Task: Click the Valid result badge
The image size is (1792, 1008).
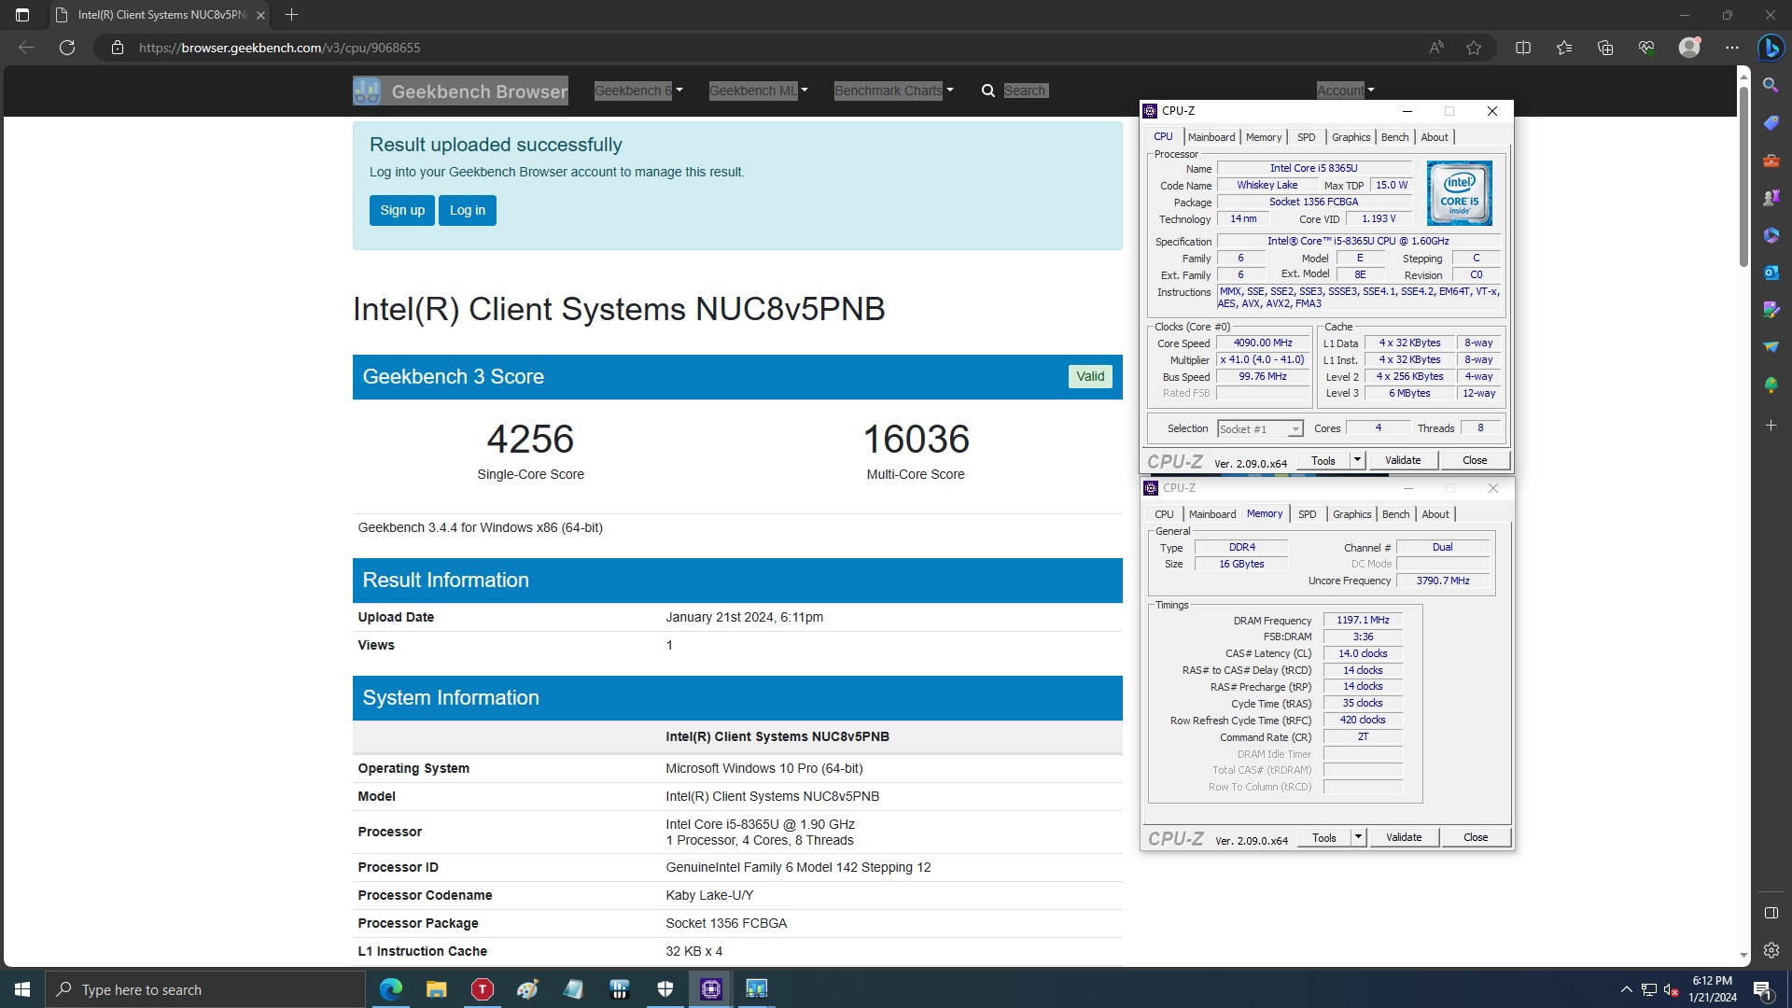Action: tap(1089, 376)
